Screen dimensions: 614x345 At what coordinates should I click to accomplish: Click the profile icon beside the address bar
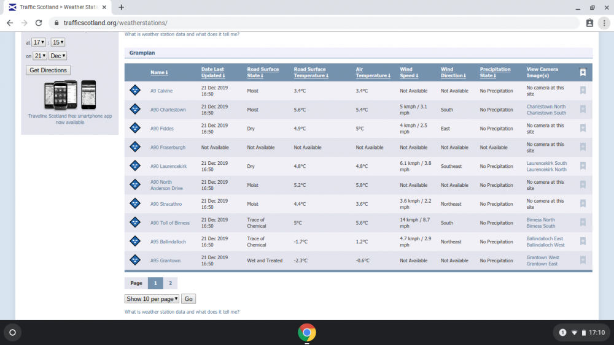tap(589, 23)
